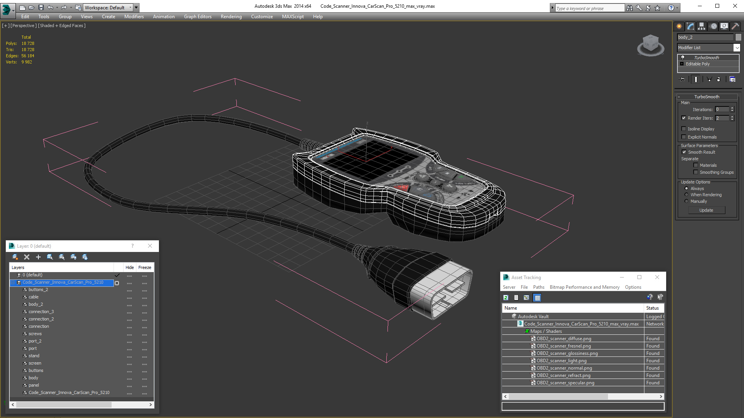Viewport: 744px width, 418px height.
Task: Click the Iterations value field
Action: coord(722,109)
